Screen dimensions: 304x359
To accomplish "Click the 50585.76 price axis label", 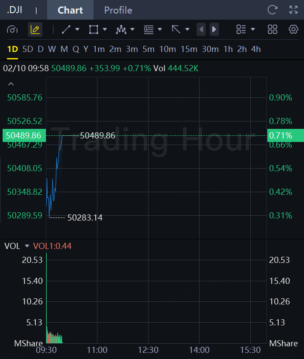I will [x=25, y=97].
